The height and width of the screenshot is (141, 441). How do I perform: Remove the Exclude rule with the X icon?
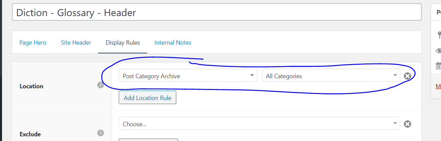407,124
